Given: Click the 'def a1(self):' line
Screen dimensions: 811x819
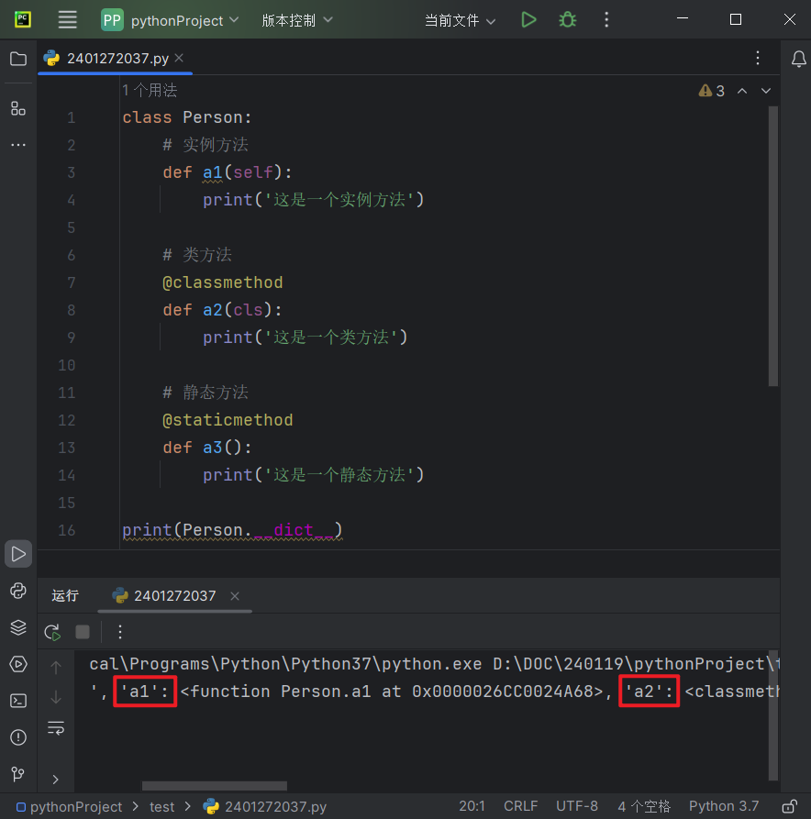Looking at the screenshot, I should (228, 172).
